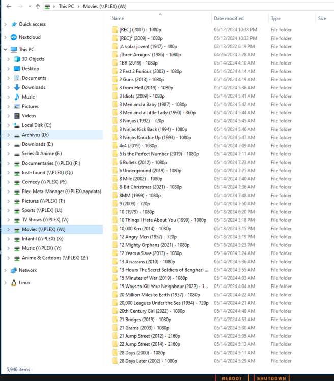This screenshot has width=334, height=381.
Task: Click the SHUTDOWN button
Action: 271,378
